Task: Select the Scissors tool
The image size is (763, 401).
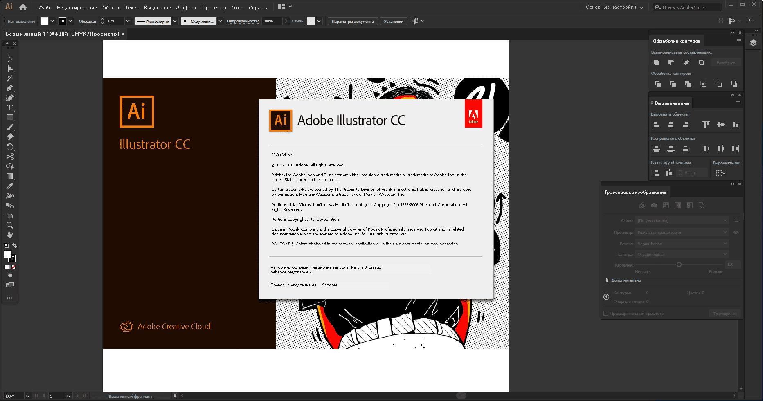Action: coord(10,157)
